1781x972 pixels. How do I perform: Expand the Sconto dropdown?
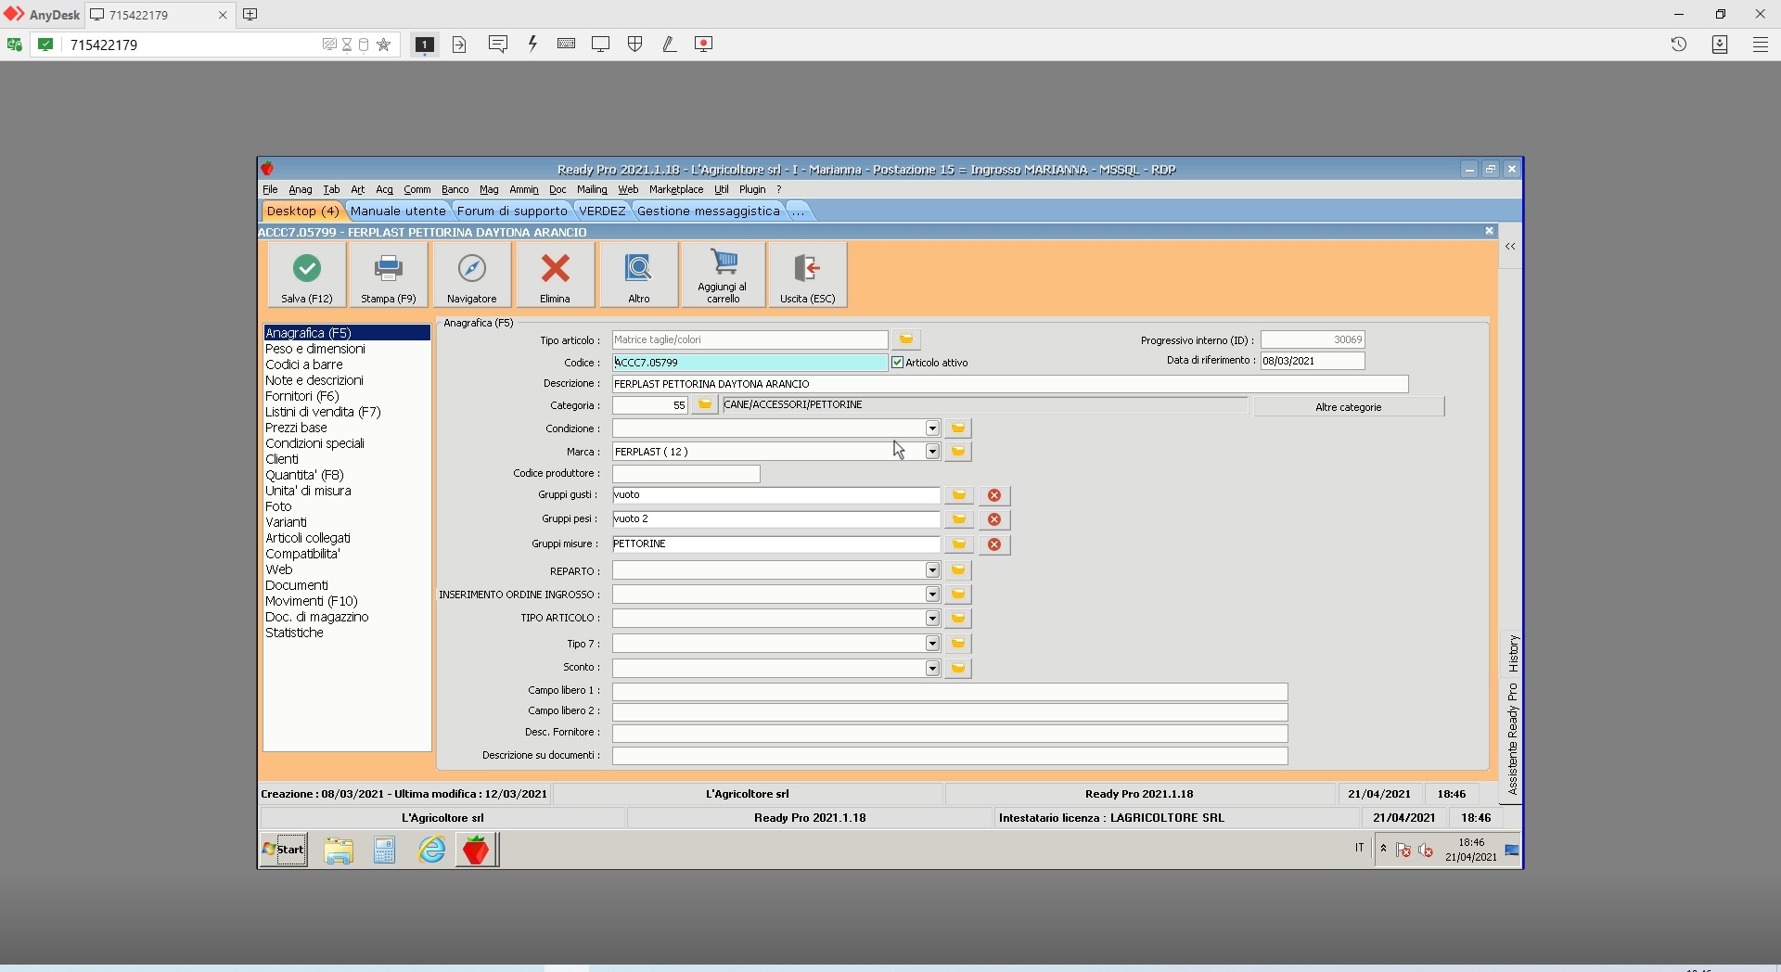(x=932, y=669)
